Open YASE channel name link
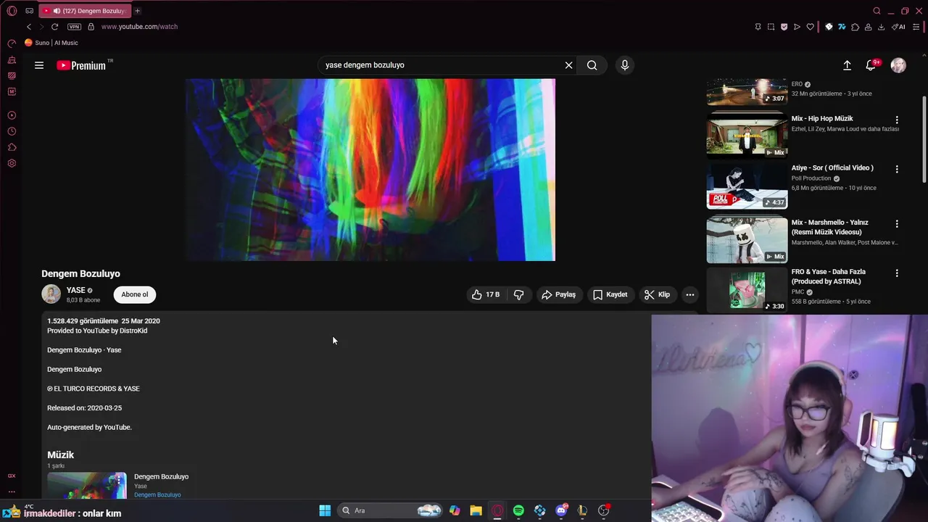 (76, 290)
